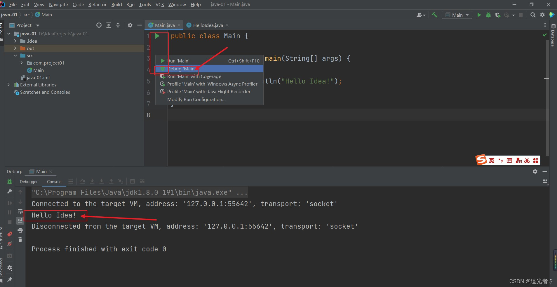
Task: Click the green Run arrow in top toolbar
Action: tap(479, 15)
